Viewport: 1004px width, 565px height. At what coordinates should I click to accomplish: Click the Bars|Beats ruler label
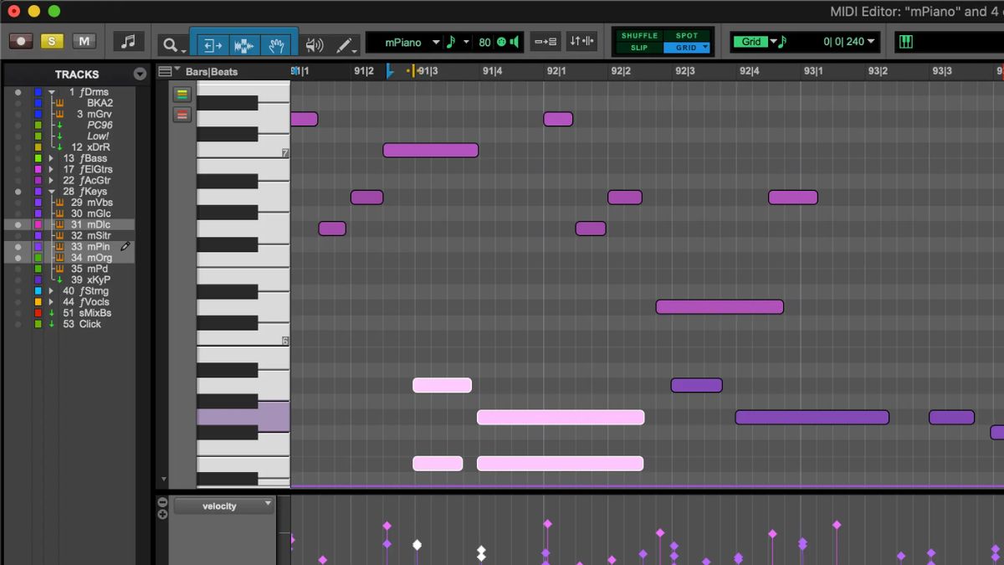pos(212,72)
